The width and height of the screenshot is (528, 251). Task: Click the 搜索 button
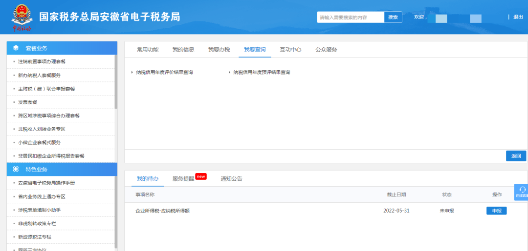point(393,17)
